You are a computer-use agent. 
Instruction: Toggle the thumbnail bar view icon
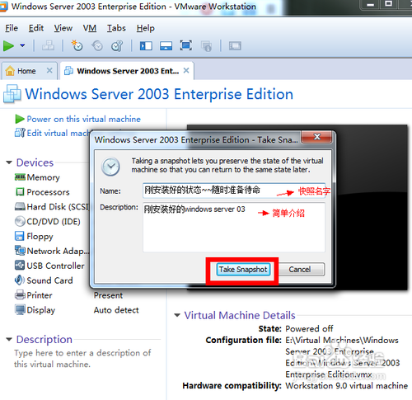tap(166, 45)
